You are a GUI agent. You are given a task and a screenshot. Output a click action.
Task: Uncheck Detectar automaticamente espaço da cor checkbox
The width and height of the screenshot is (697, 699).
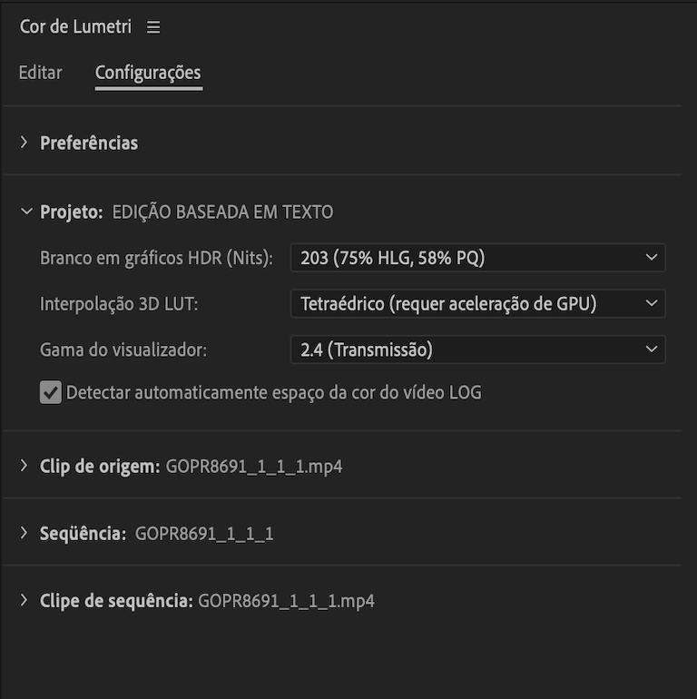pyautogui.click(x=51, y=393)
